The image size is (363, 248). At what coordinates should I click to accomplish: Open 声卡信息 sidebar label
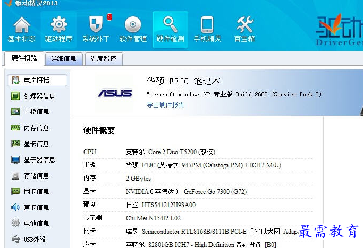[x=36, y=207]
